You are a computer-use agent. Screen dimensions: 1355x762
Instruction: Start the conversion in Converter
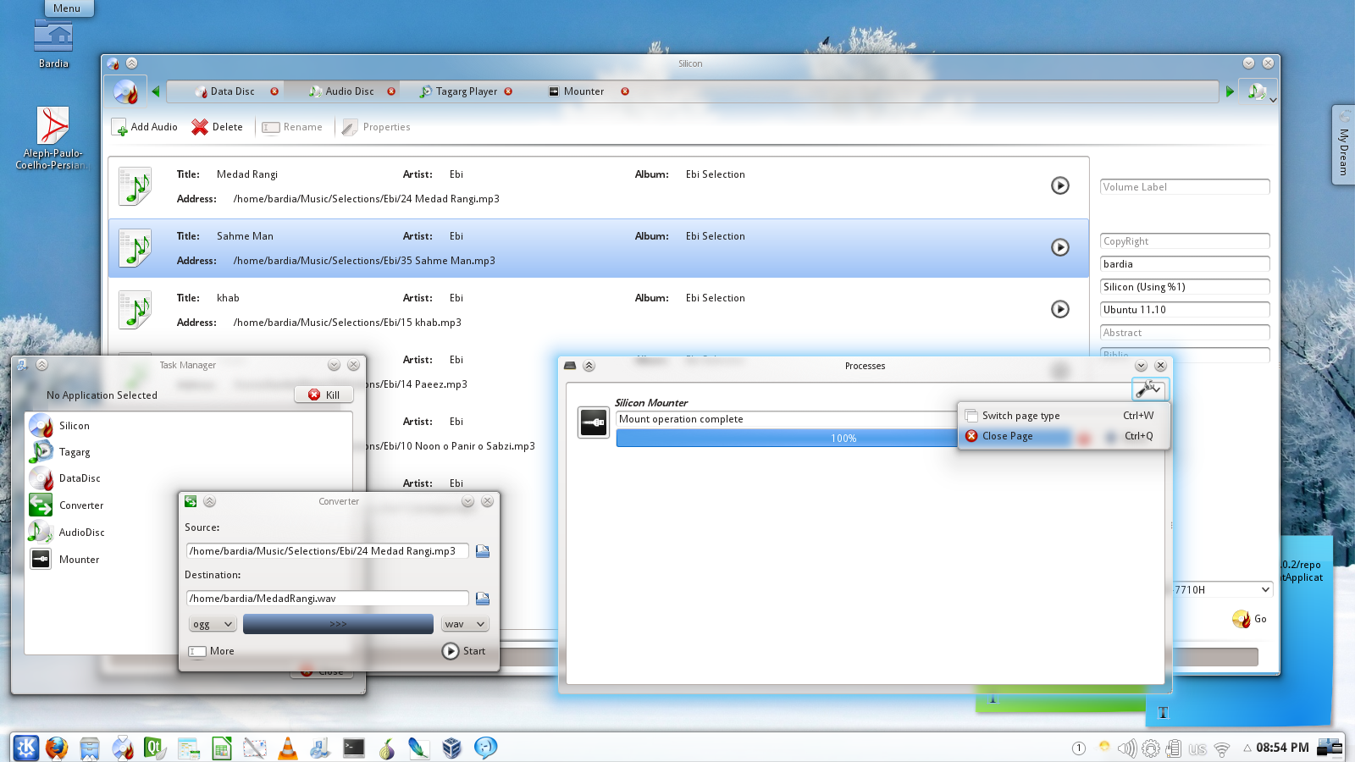point(464,651)
